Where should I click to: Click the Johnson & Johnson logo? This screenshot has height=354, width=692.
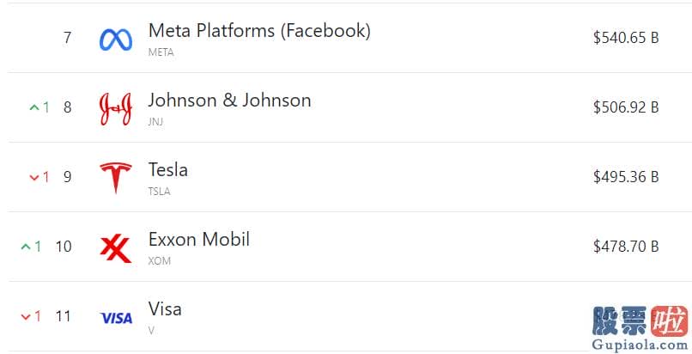tap(116, 109)
